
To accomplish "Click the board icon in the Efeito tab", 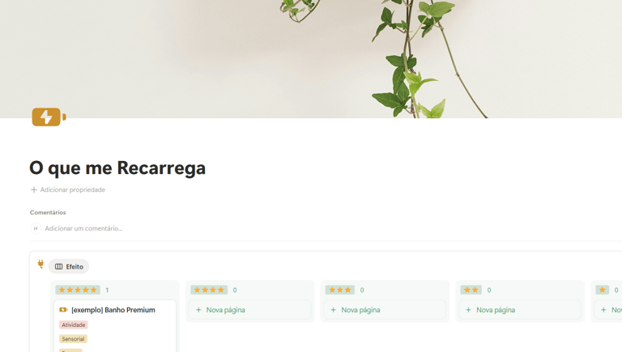I will coord(58,266).
